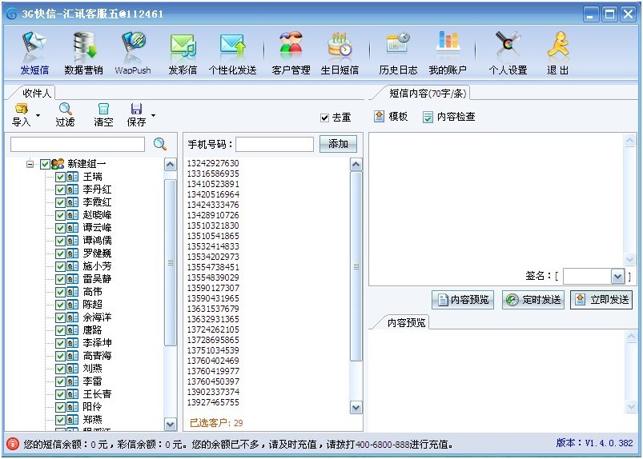Screen dimensions: 643x459
Task: Click the 添加 add button
Action: pyautogui.click(x=338, y=144)
